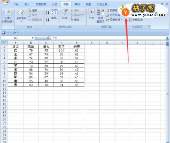This screenshot has height=143, width=170.
Task: Click the Advanced filter button
Action: coord(75,20)
